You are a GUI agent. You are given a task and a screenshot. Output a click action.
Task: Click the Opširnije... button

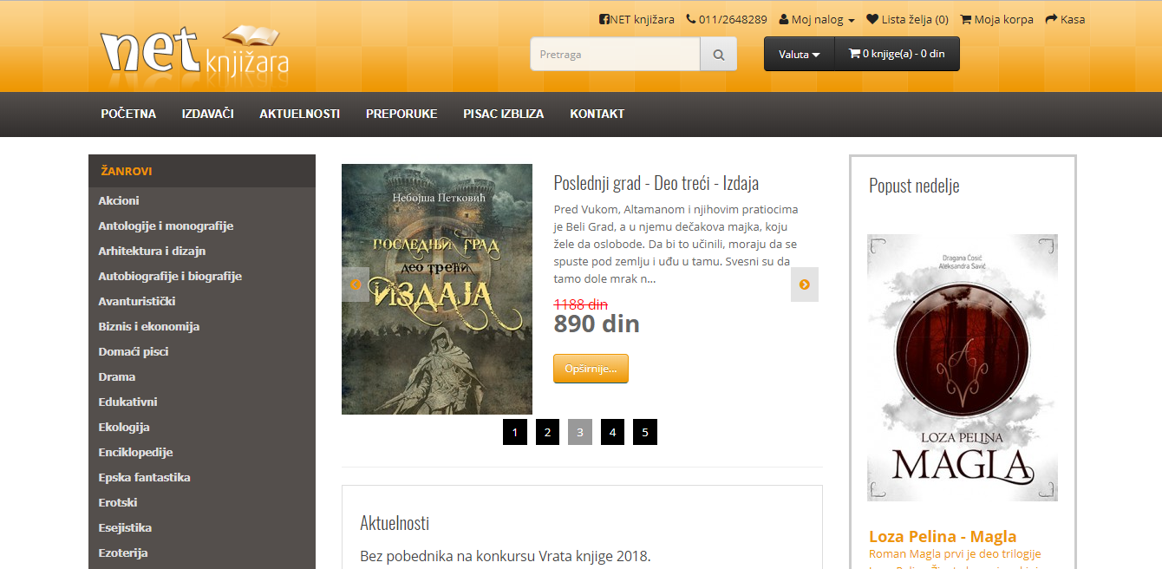click(591, 369)
